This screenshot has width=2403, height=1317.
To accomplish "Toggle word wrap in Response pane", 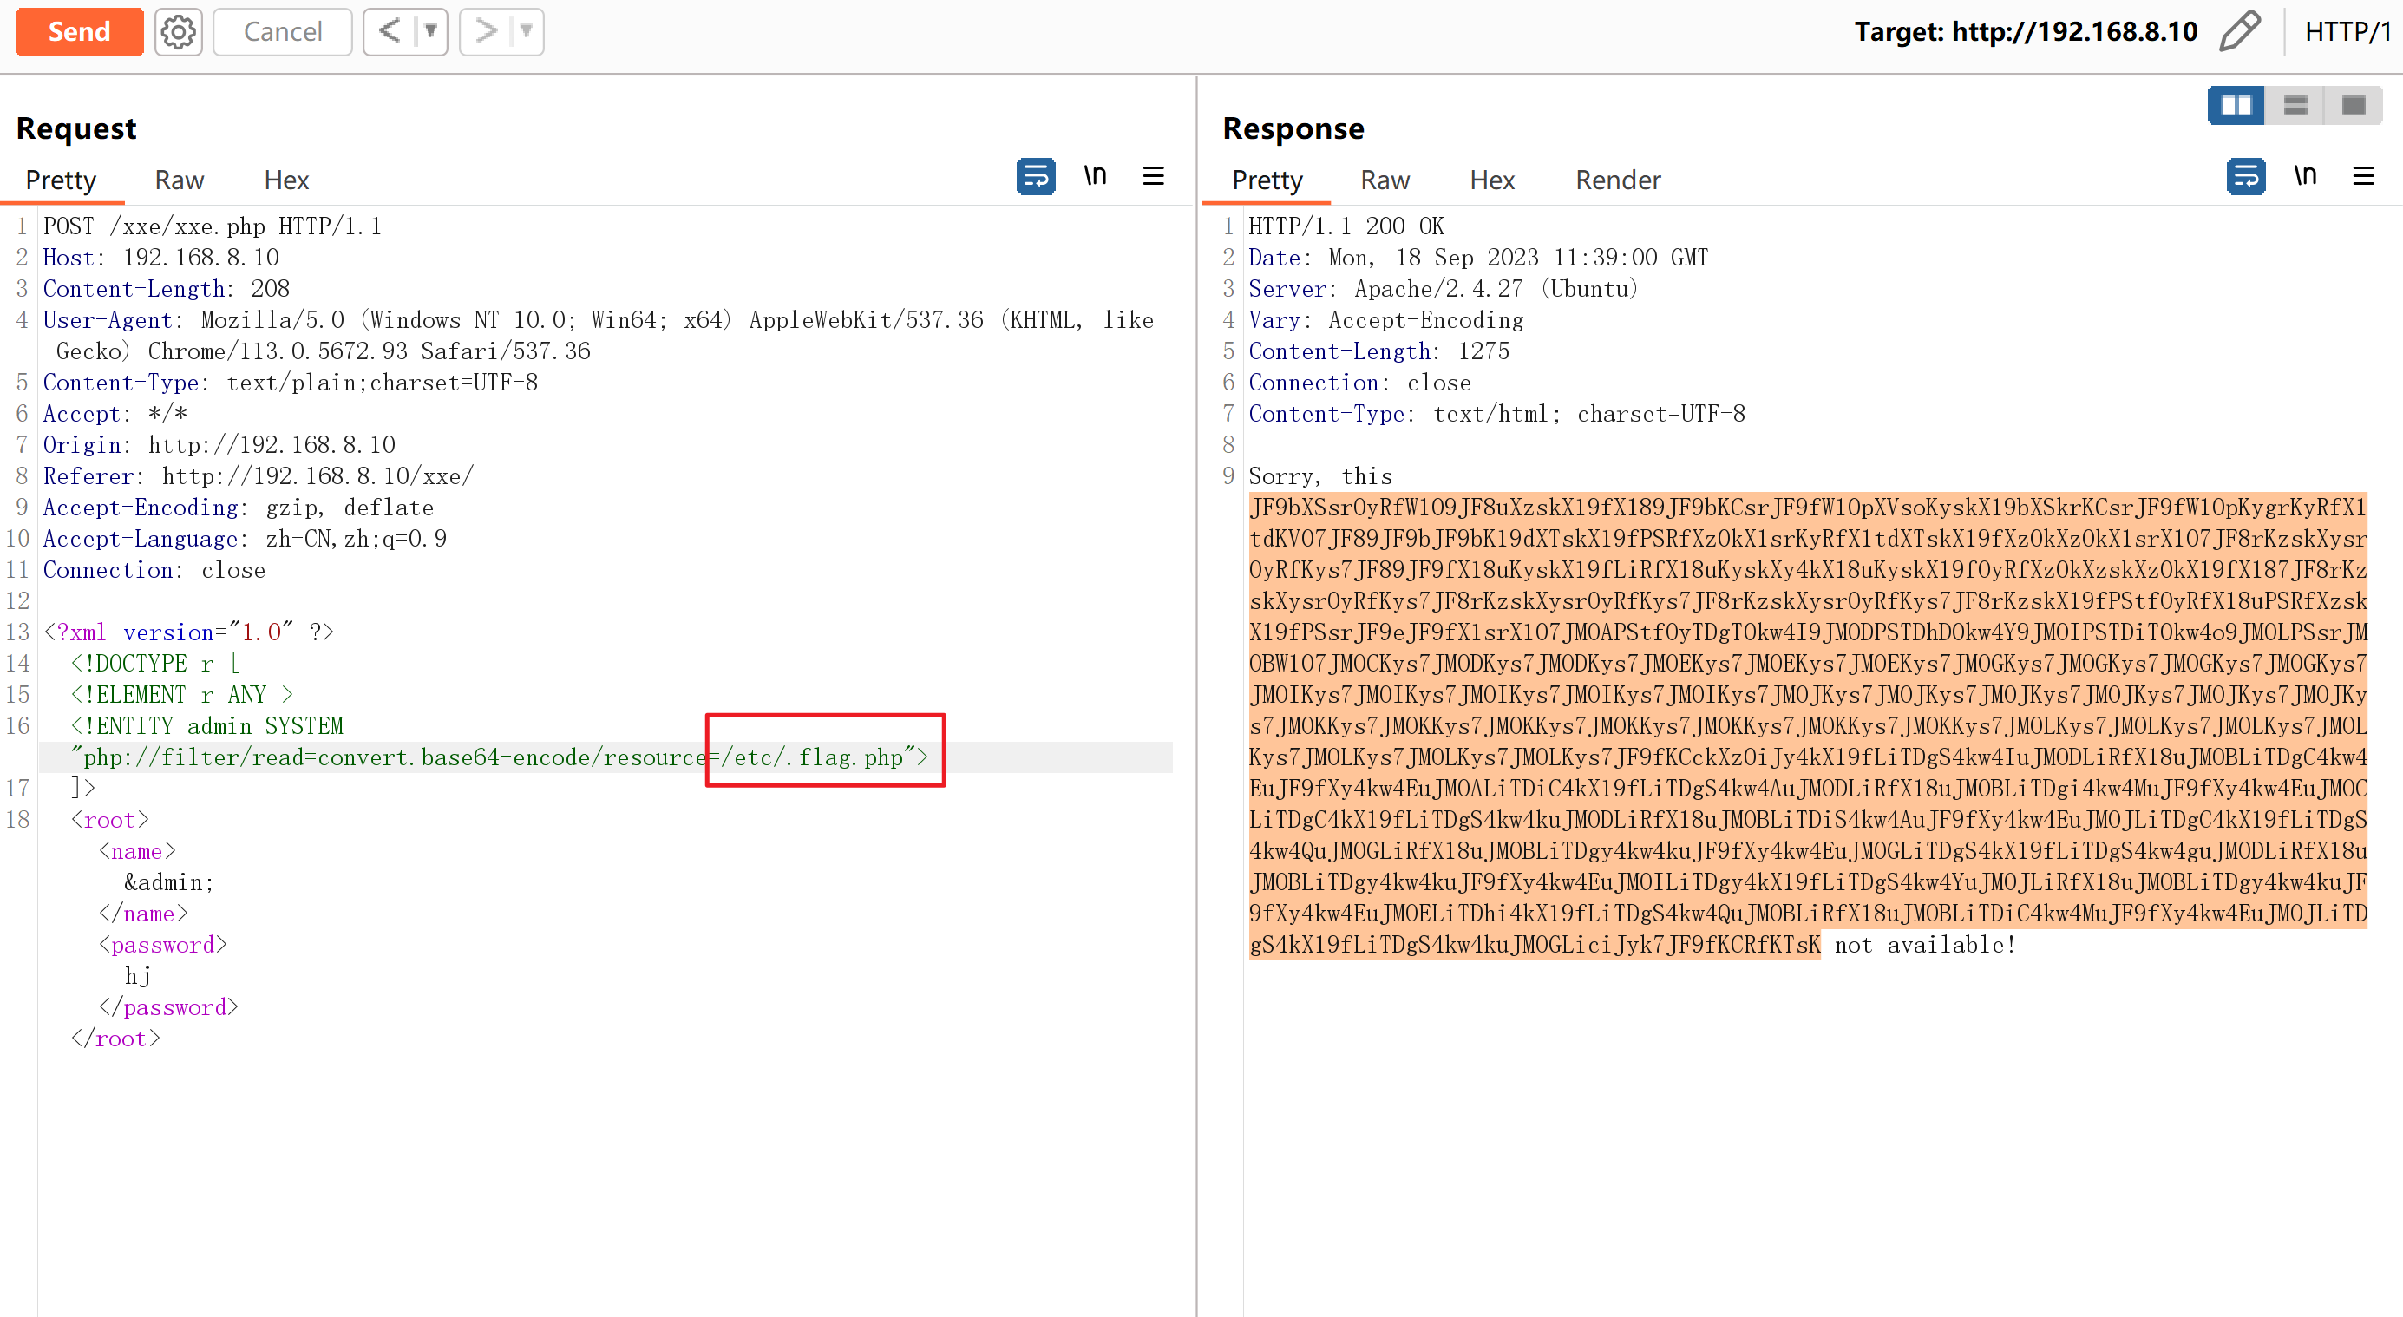I will [2245, 176].
